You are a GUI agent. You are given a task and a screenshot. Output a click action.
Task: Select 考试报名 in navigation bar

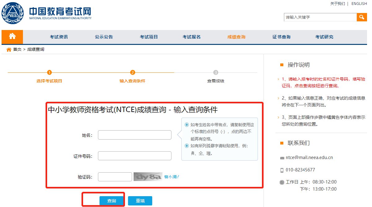[192, 37]
